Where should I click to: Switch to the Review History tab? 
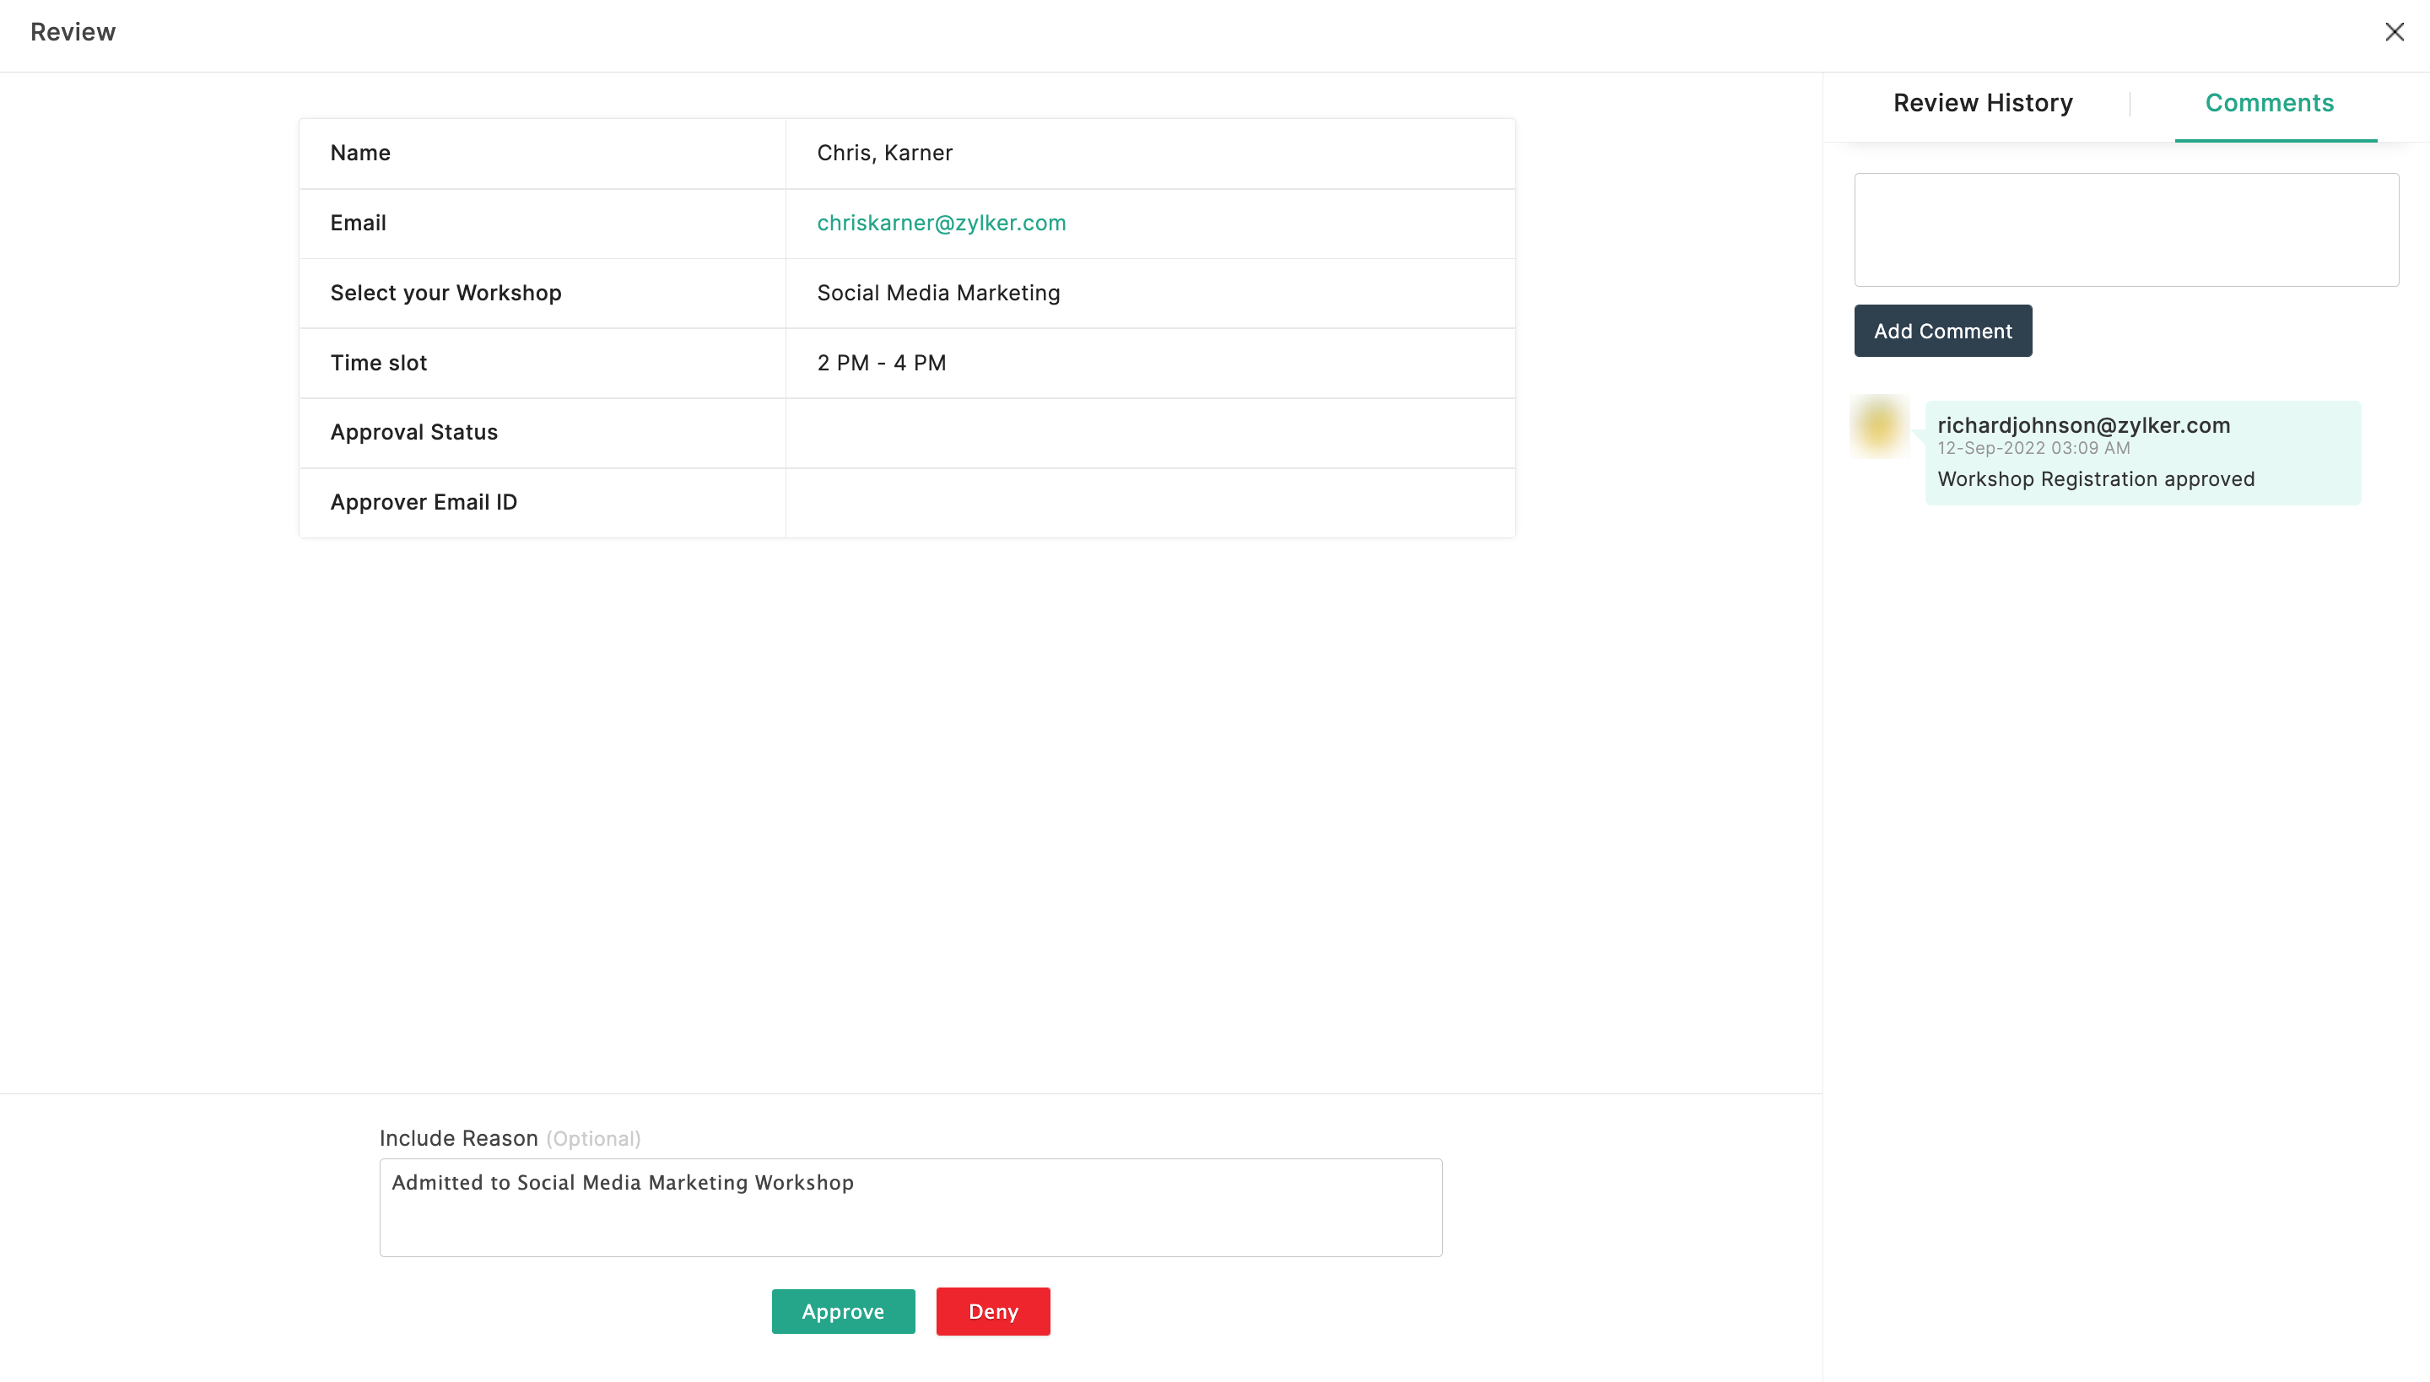coord(1982,103)
